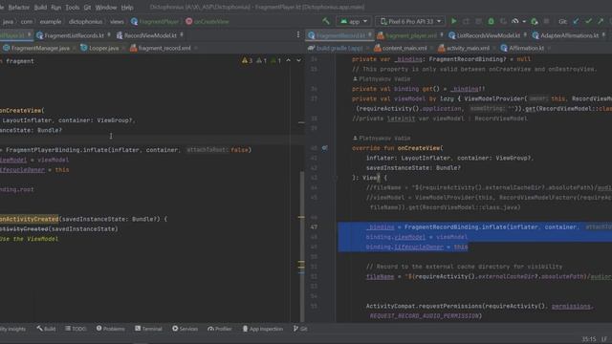Click the Git Update Project arrow icon
The width and height of the screenshot is (612, 344).
[576, 21]
